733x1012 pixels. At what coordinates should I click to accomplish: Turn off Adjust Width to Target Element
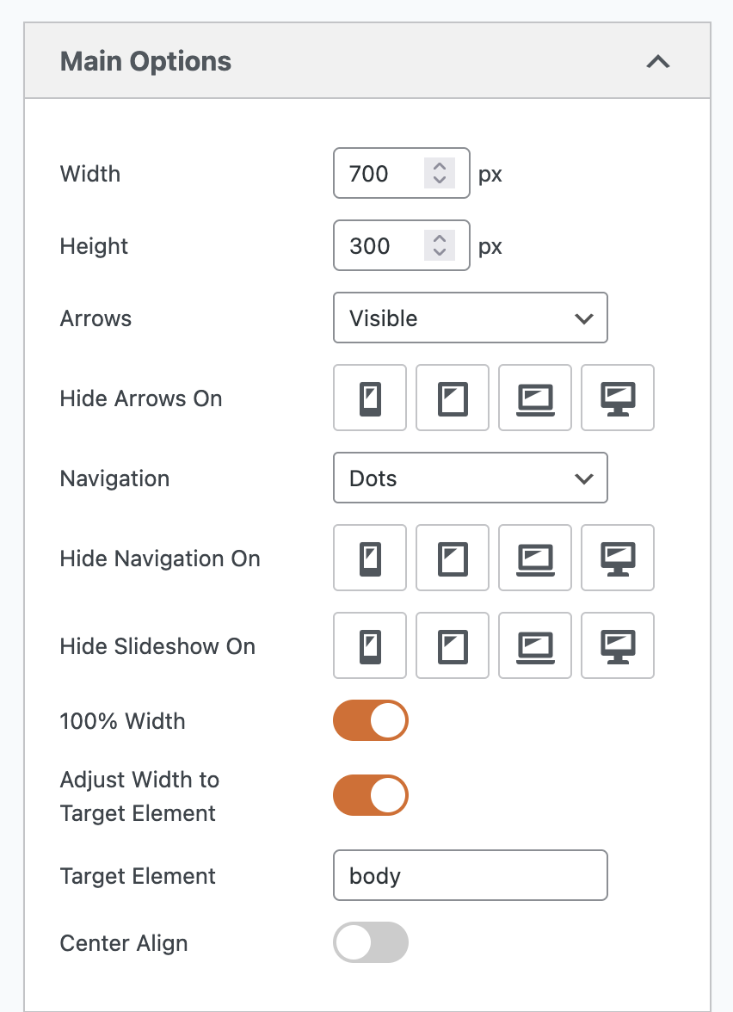click(370, 795)
